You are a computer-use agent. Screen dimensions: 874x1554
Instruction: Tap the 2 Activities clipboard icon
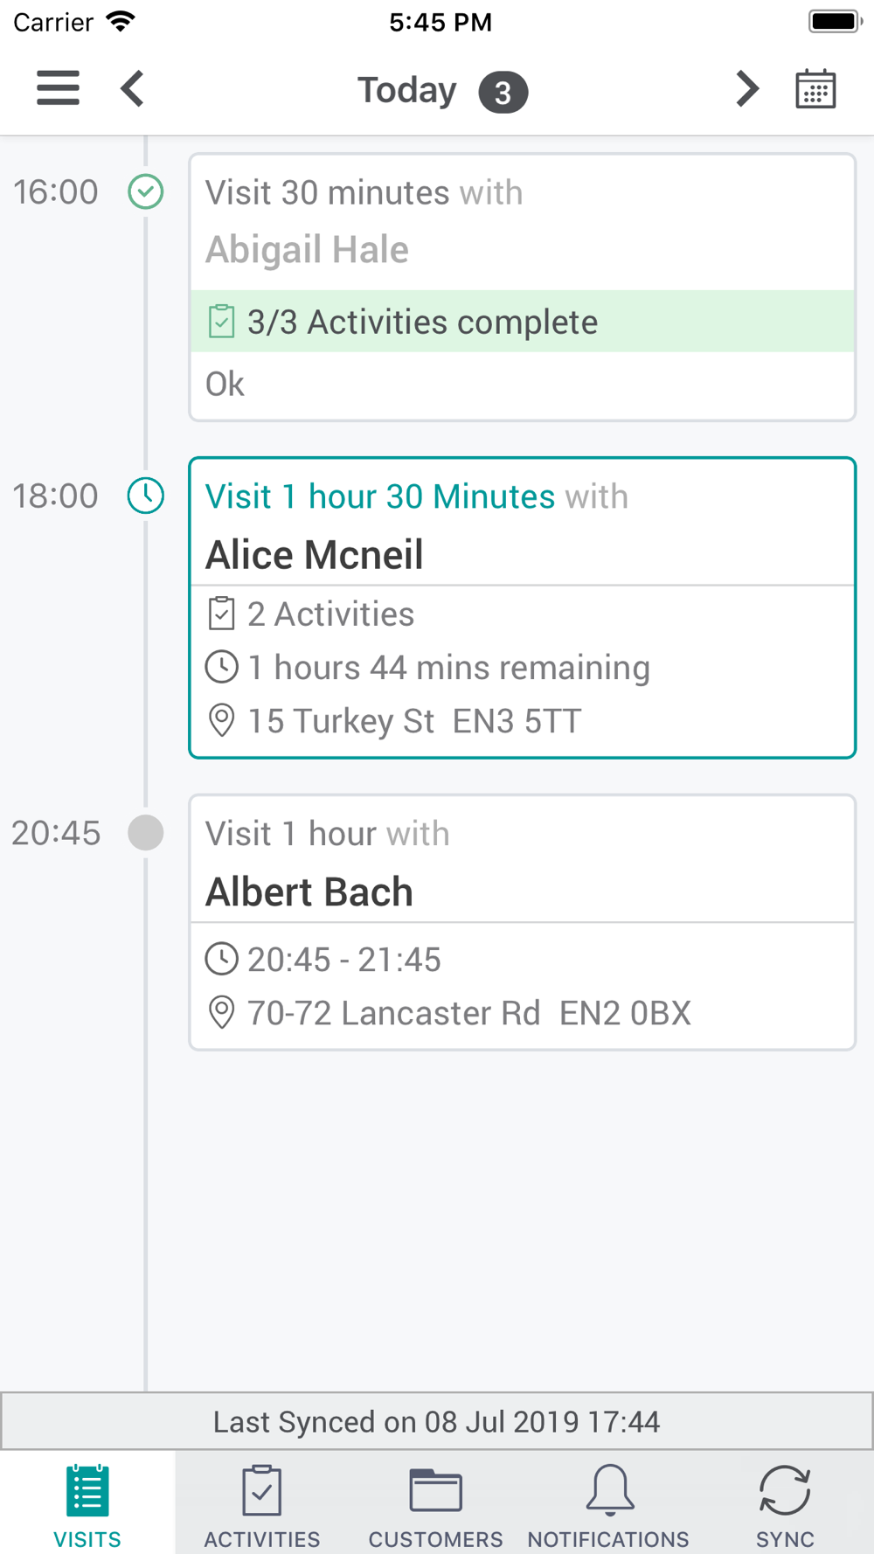221,614
